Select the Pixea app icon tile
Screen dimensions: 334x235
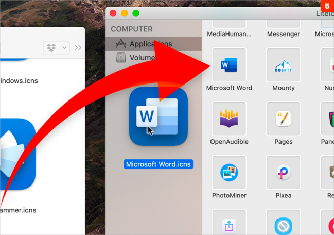(283, 172)
